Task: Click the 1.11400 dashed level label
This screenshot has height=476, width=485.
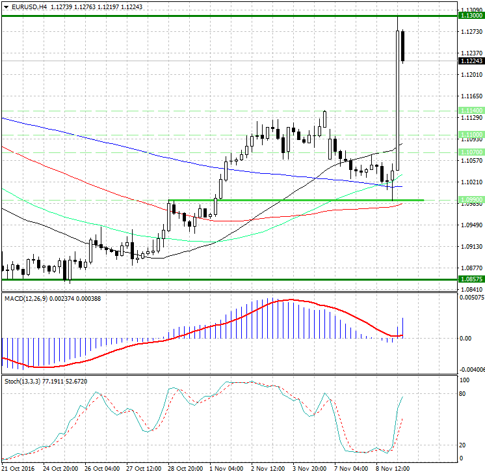Action: pos(471,111)
